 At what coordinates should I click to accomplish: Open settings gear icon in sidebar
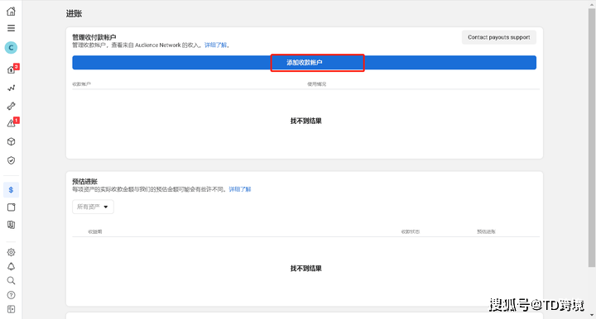11,252
